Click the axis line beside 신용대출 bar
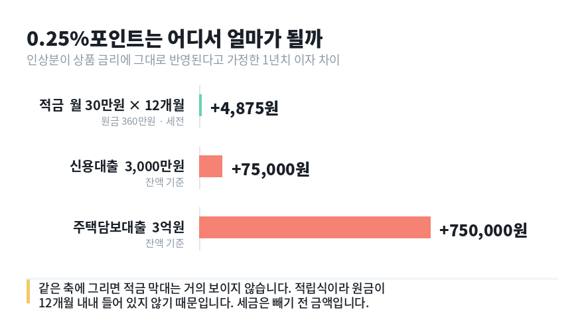Viewport: 584px width, 312px height. 200,168
